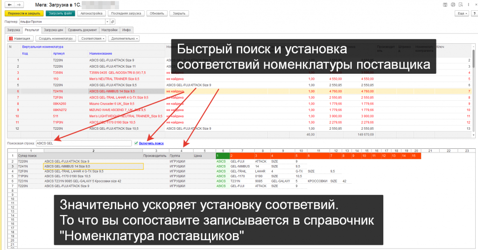
Task: Click the question mark help button
Action: 475,14
